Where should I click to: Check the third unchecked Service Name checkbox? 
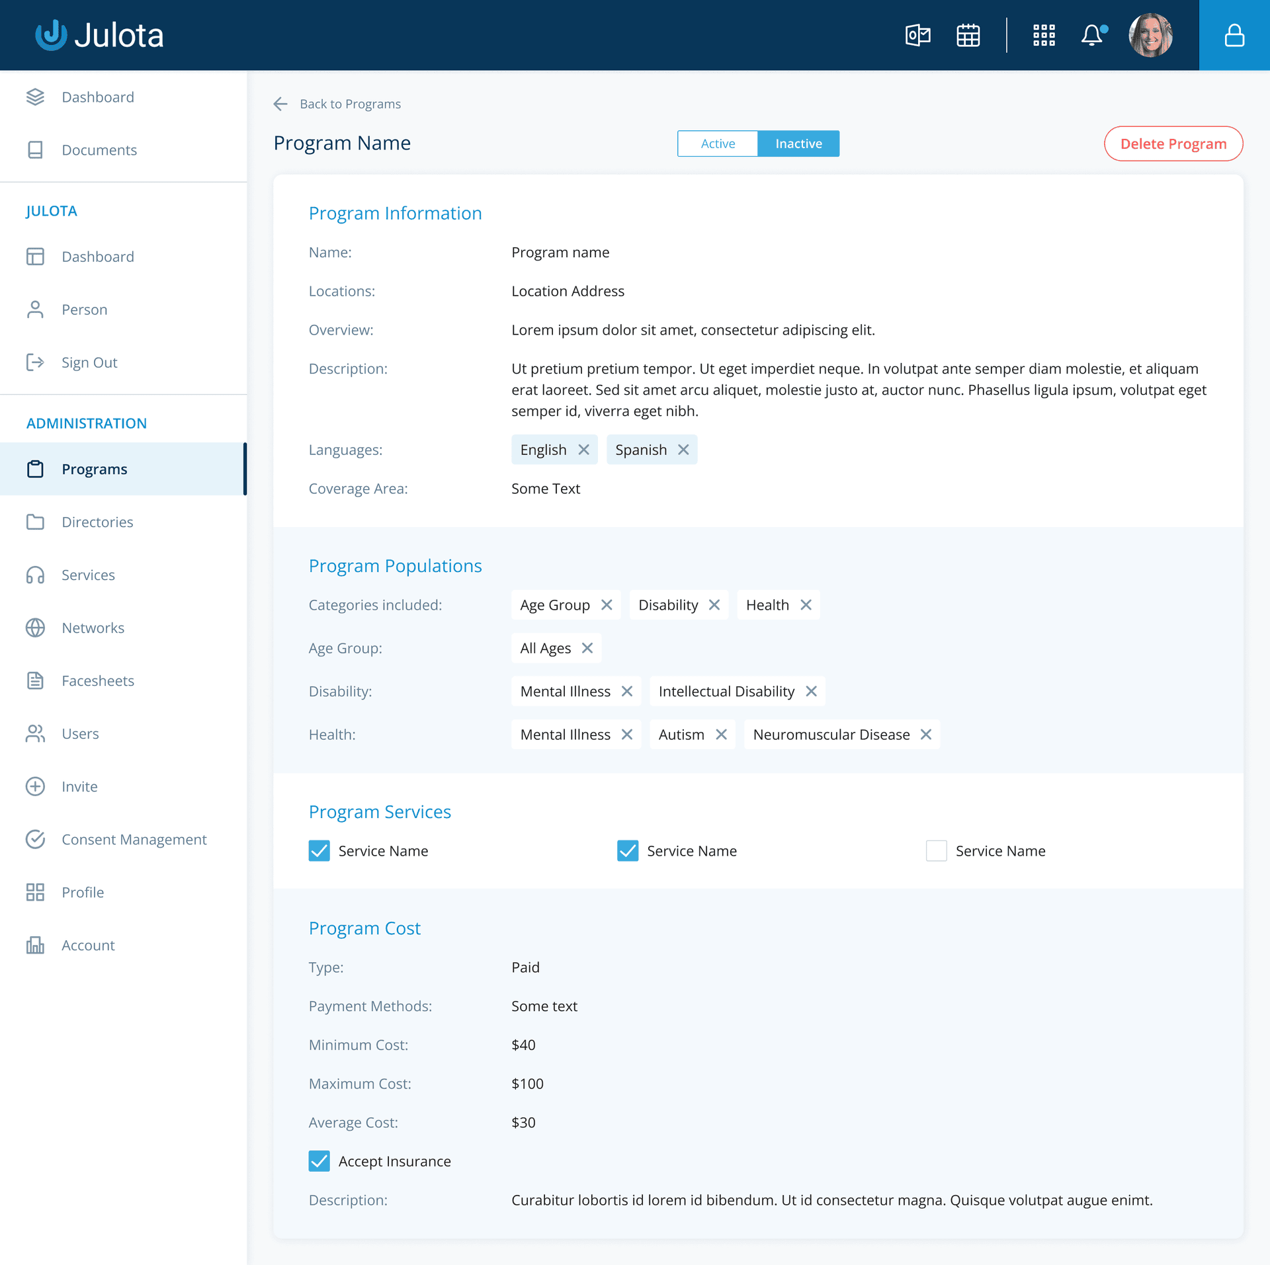point(936,850)
